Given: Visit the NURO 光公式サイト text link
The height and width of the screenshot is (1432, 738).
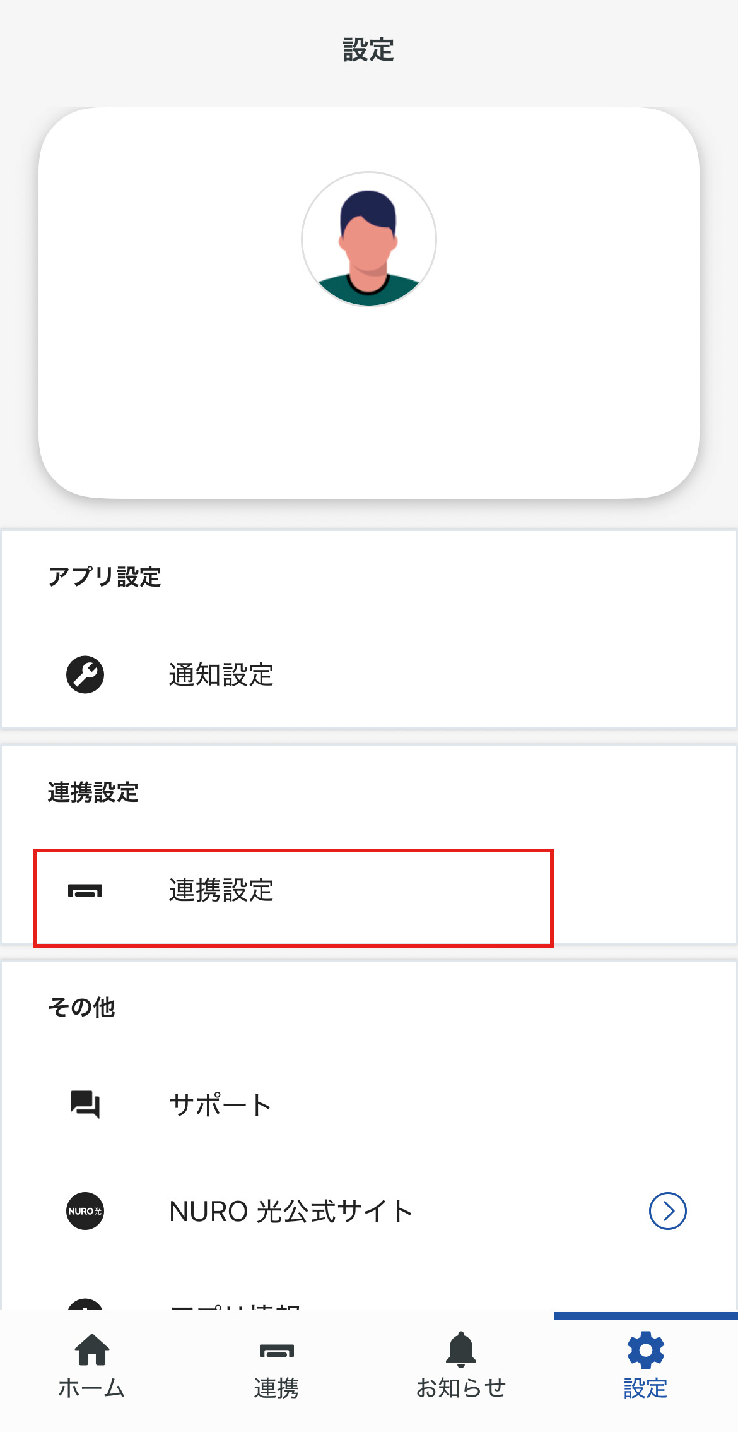Looking at the screenshot, I should [291, 1212].
